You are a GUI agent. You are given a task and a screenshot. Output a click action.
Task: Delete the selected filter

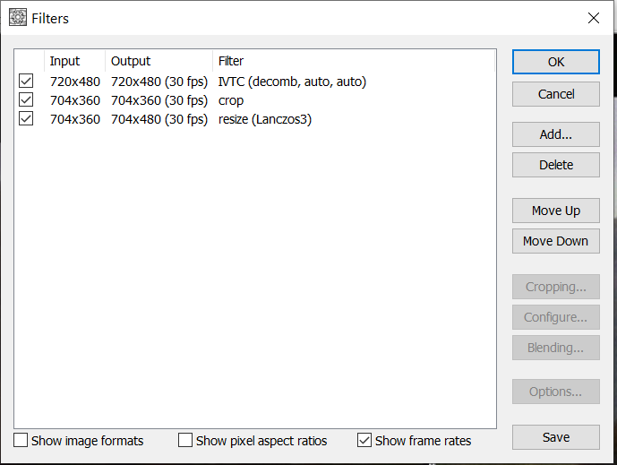click(x=556, y=165)
